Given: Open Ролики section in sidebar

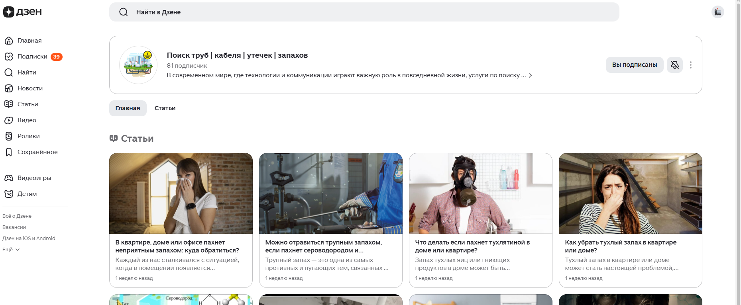Looking at the screenshot, I should point(28,136).
